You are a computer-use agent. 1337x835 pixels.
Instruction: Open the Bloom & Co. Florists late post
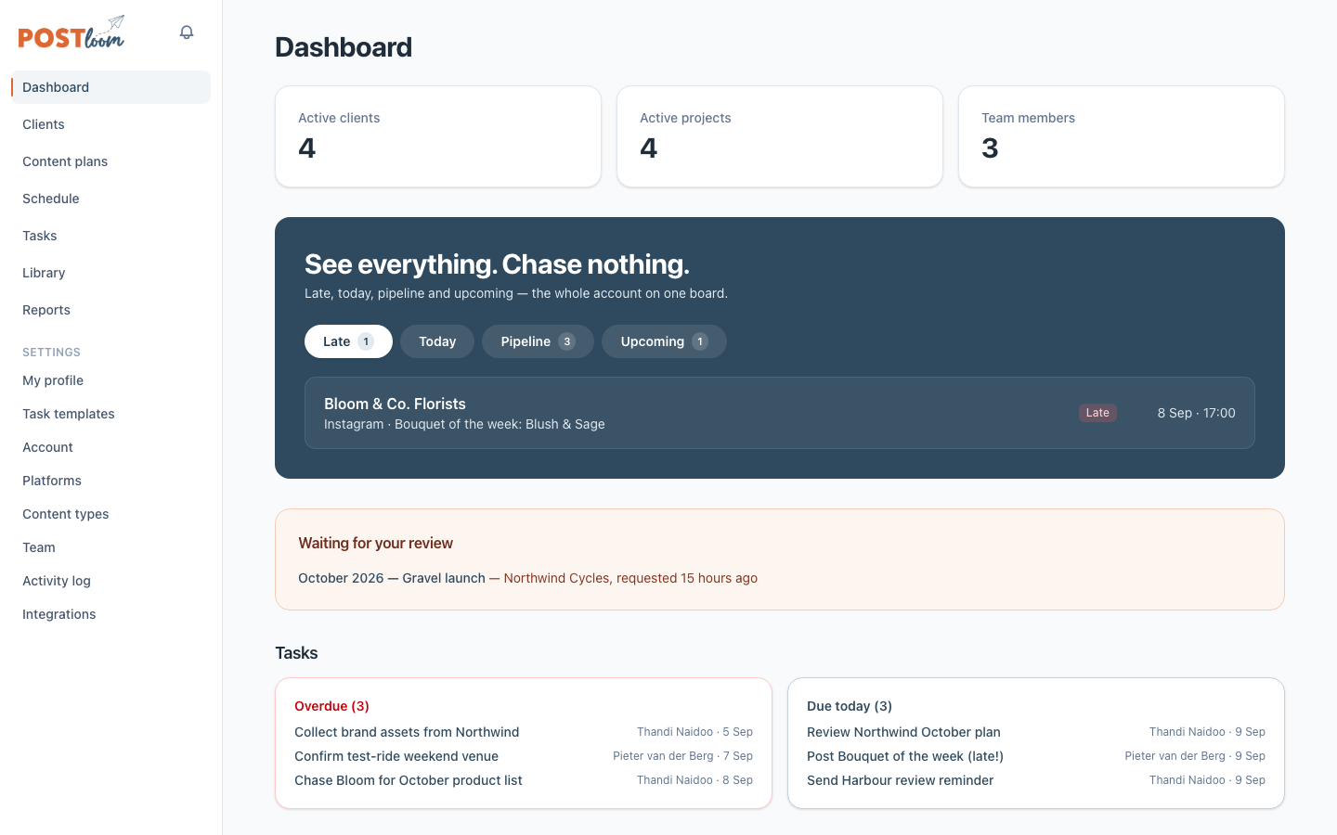(780, 413)
